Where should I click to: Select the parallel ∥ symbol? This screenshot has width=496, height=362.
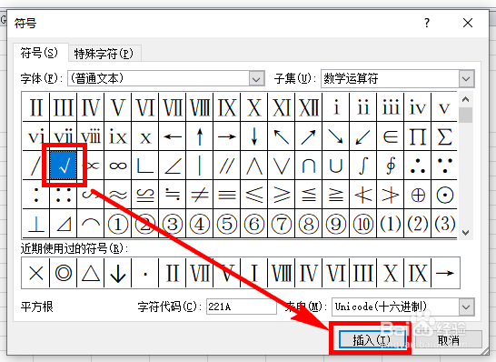(x=227, y=165)
